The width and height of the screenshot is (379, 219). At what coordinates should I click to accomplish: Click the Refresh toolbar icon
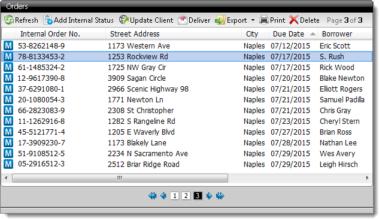click(x=9, y=20)
